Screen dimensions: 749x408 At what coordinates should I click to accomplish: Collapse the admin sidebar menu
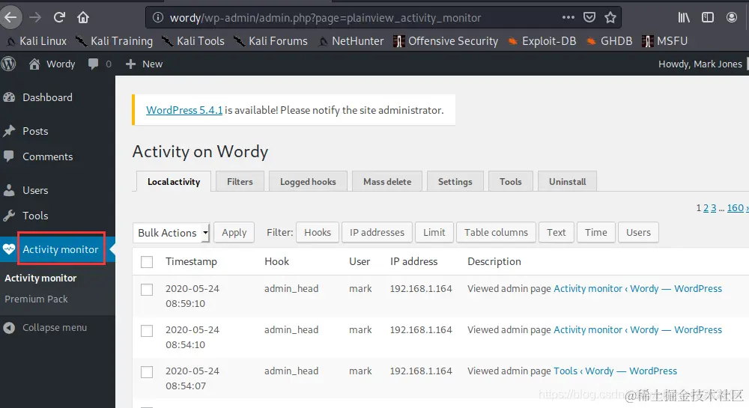[x=46, y=328]
